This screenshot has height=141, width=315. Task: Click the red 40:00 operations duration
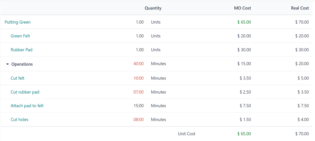point(138,64)
